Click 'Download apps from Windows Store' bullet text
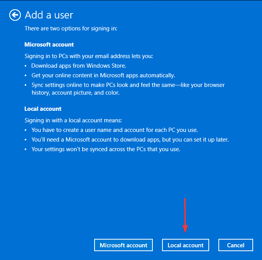This screenshot has height=260, width=262. 79,66
